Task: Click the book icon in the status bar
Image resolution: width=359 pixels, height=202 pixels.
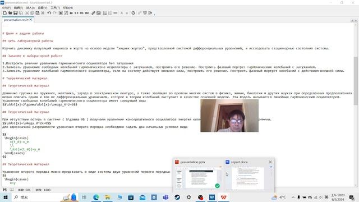Action: coord(12,190)
